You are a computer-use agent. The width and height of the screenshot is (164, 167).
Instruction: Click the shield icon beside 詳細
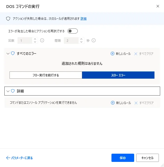coord(13,91)
